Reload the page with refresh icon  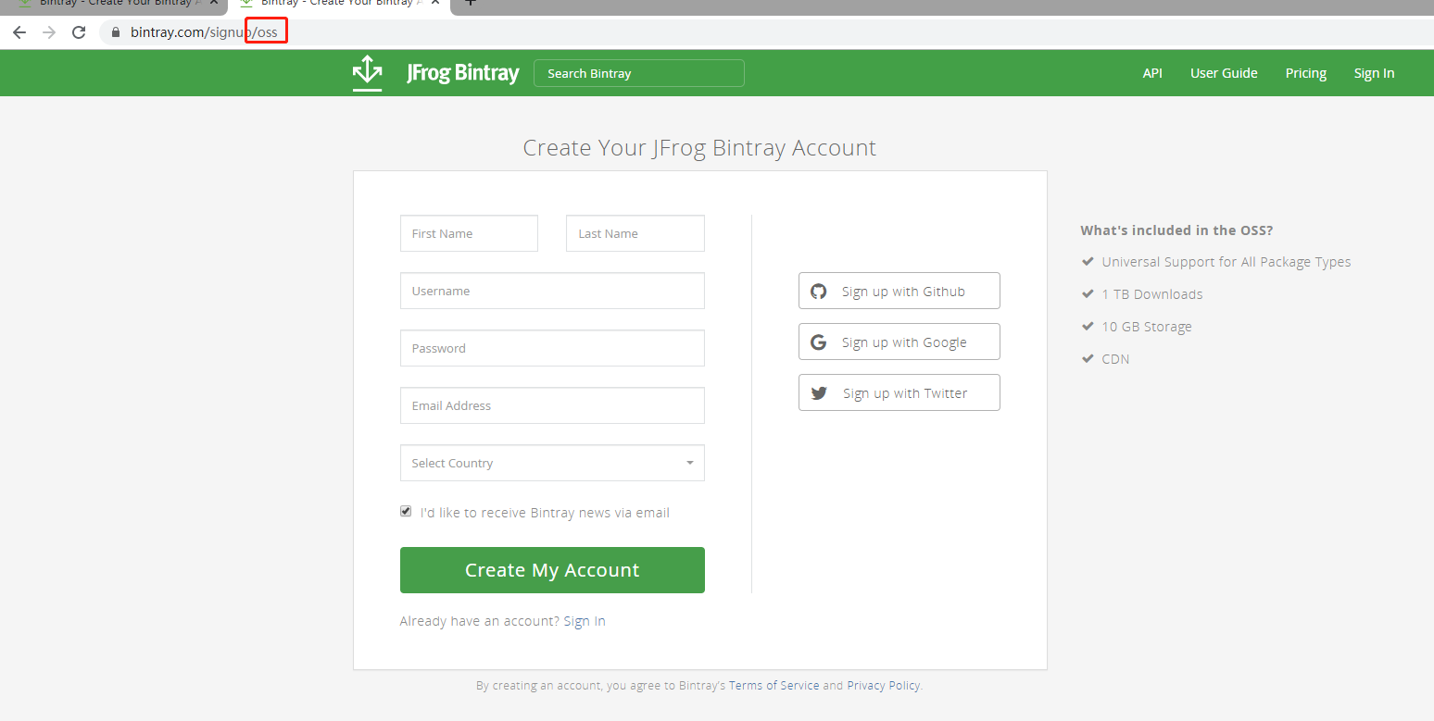tap(79, 32)
